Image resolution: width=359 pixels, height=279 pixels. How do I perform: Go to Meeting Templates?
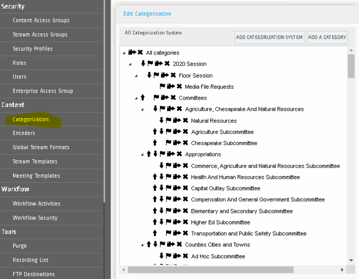point(36,176)
